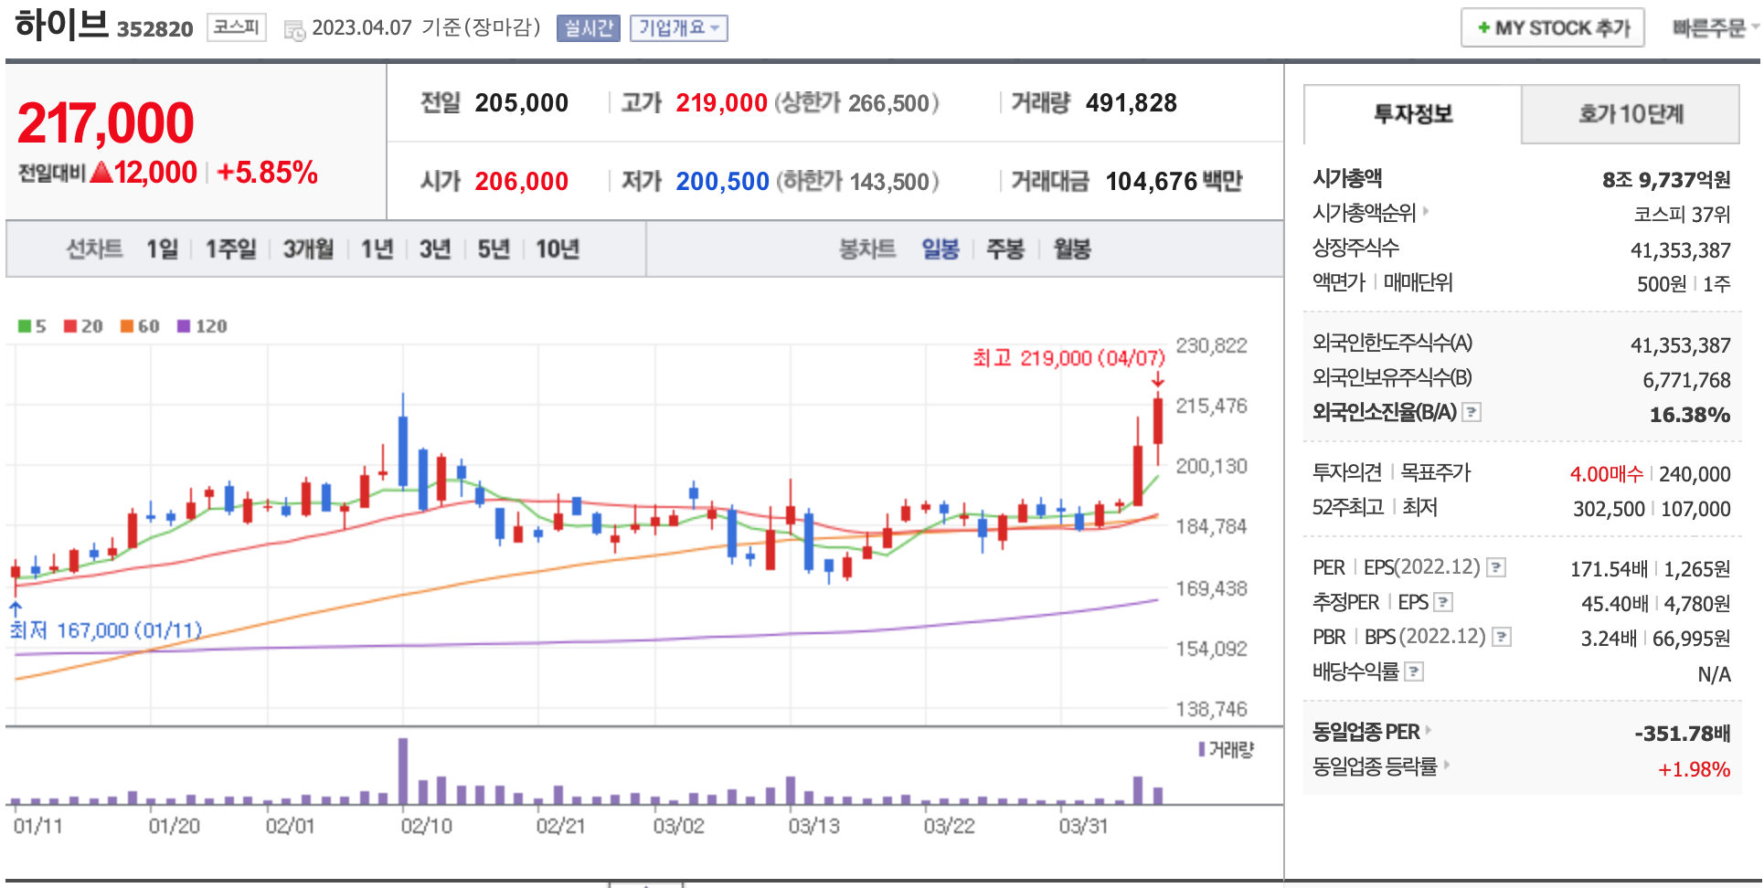
Task: Select the 주봉 weekly candle chart
Action: (x=1005, y=249)
